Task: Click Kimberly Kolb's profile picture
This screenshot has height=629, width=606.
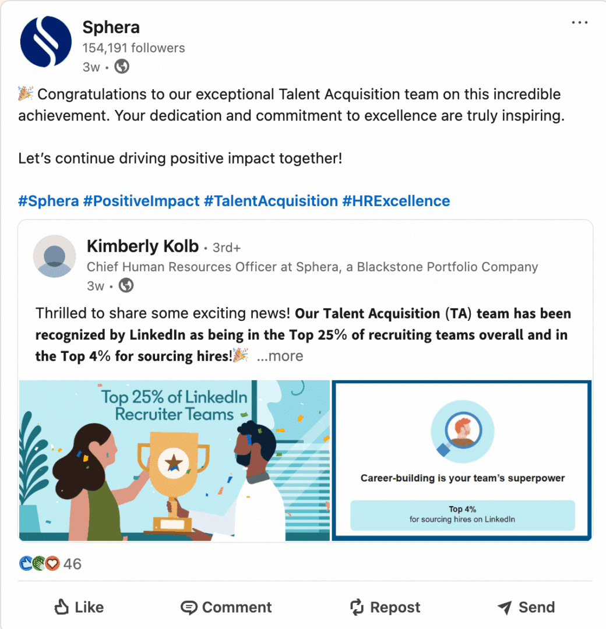Action: click(54, 256)
